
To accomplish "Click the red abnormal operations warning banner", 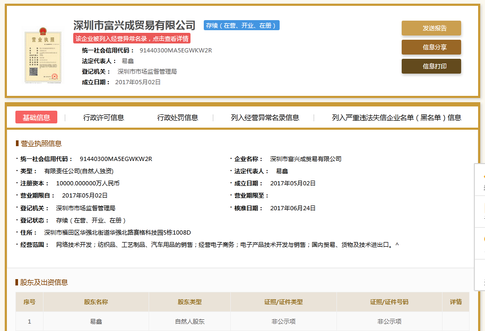I will 132,39.
